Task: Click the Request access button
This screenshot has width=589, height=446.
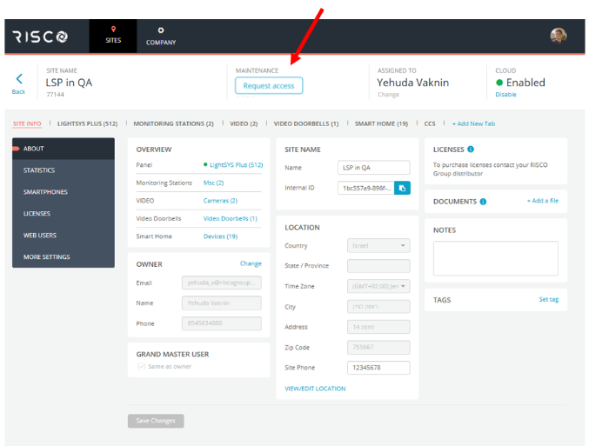Action: [269, 85]
